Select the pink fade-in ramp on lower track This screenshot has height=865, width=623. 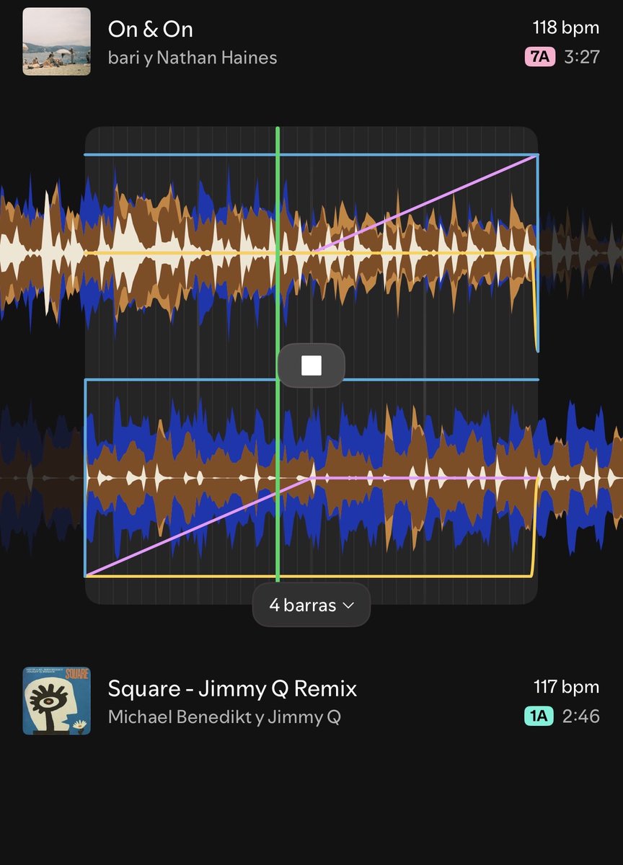click(x=199, y=527)
